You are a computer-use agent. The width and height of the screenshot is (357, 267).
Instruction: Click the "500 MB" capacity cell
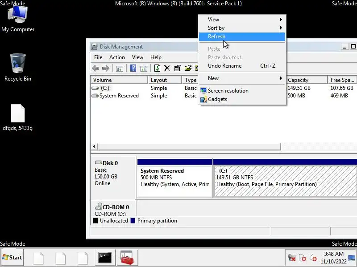[296, 96]
